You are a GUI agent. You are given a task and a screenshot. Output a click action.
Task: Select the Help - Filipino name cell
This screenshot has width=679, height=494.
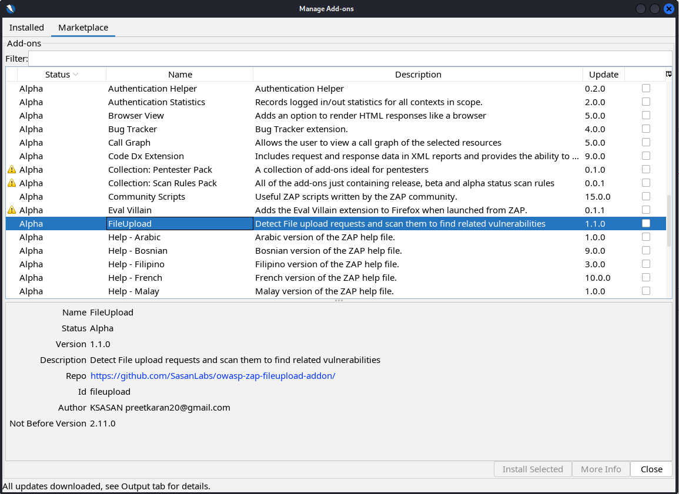[x=180, y=264]
